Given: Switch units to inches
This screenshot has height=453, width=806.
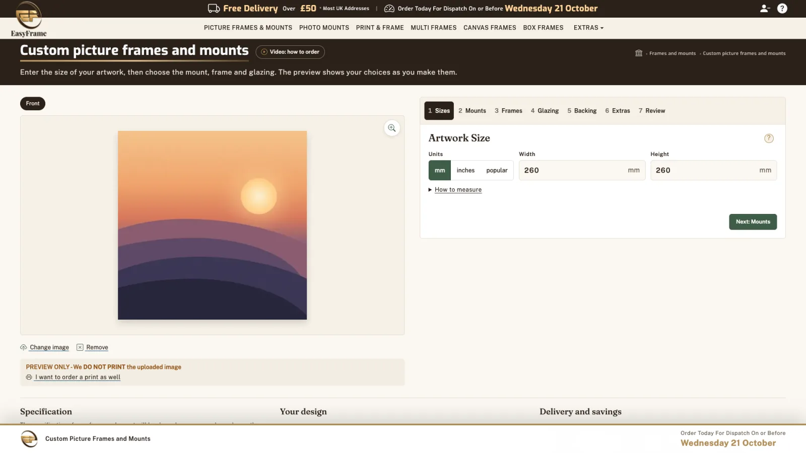Looking at the screenshot, I should 465,171.
